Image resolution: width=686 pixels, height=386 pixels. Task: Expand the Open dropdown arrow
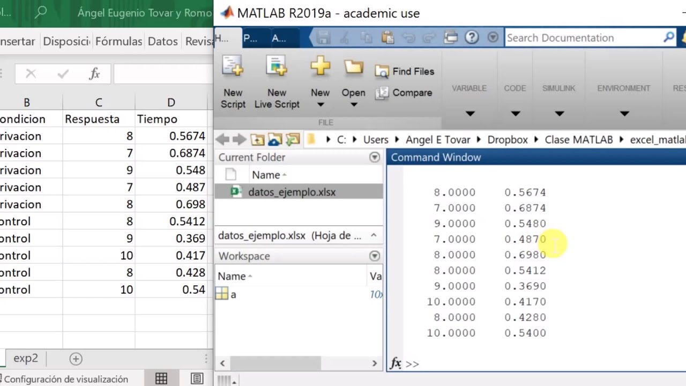(x=354, y=105)
